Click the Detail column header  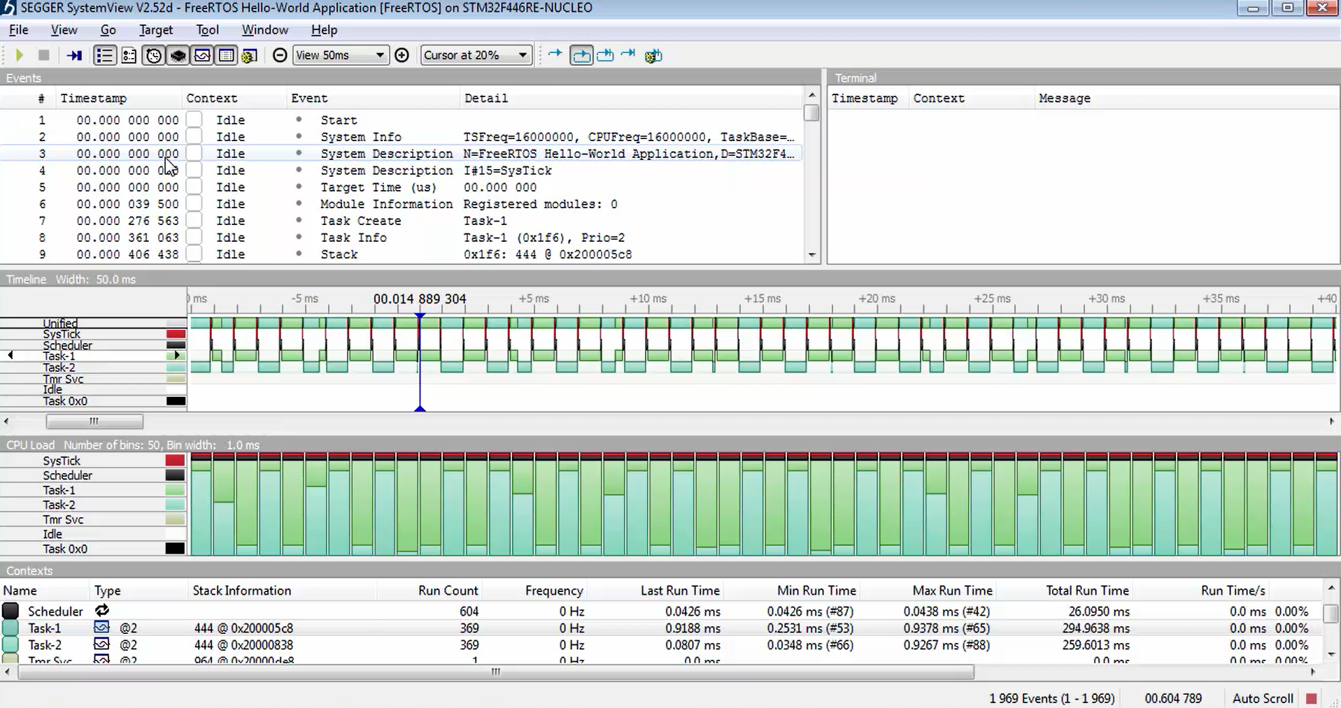pos(632,99)
